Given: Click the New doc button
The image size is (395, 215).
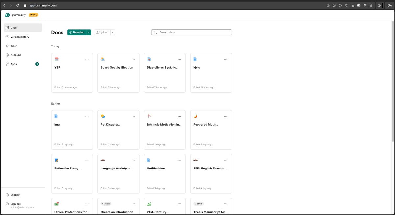Looking at the screenshot, I should pos(77,32).
